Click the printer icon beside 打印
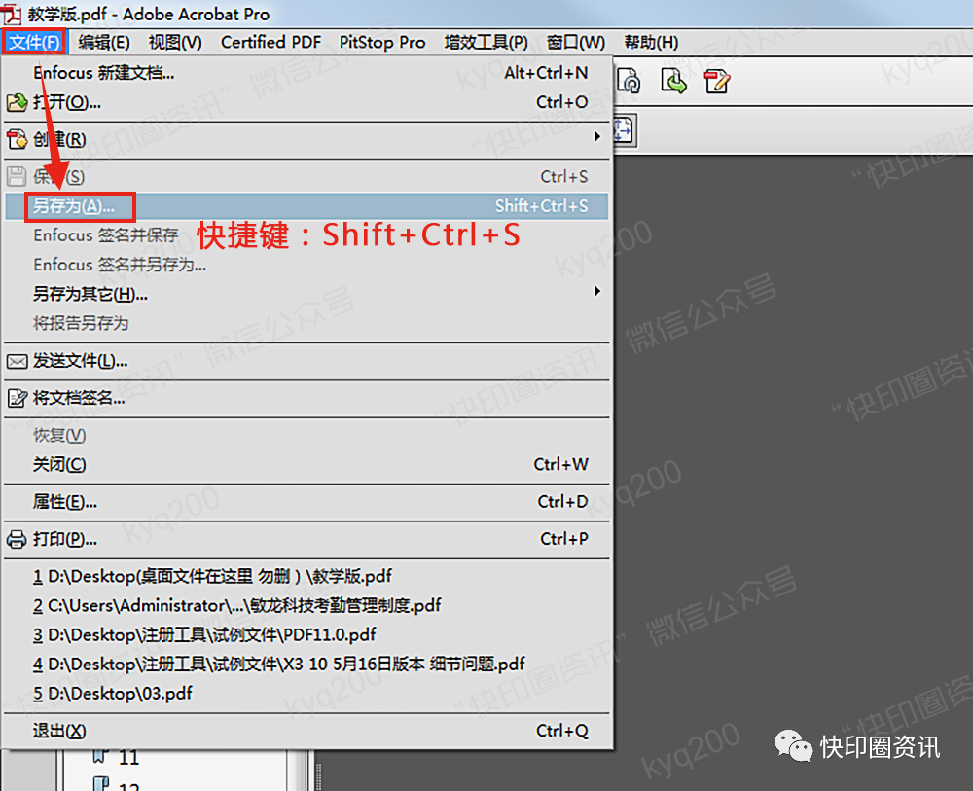973x791 pixels. (x=17, y=539)
